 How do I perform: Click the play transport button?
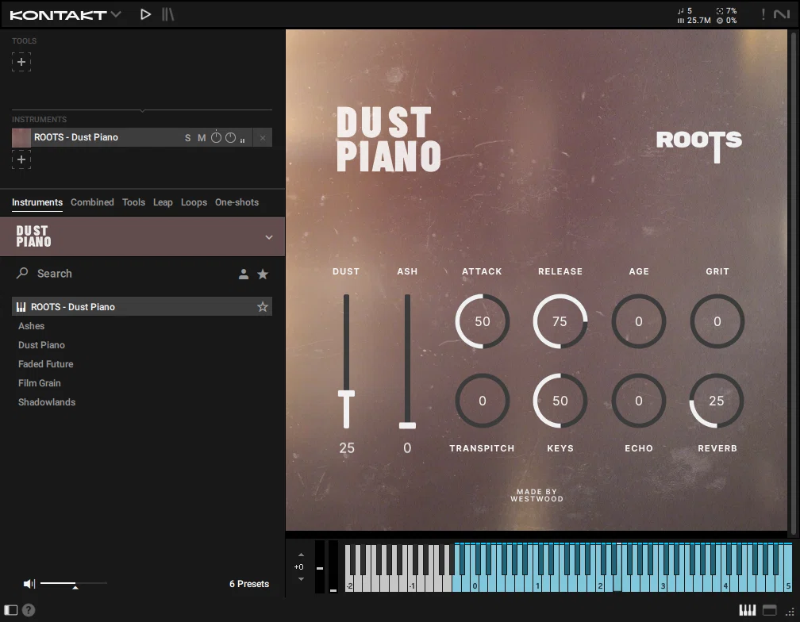[145, 14]
